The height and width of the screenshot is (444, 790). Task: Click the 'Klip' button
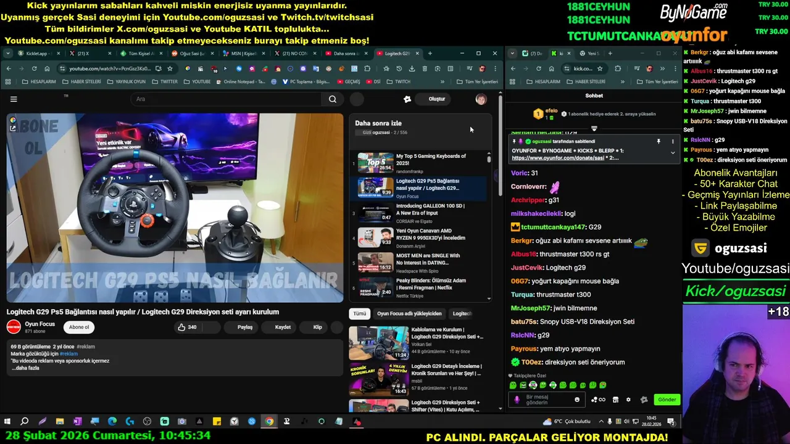pyautogui.click(x=314, y=327)
